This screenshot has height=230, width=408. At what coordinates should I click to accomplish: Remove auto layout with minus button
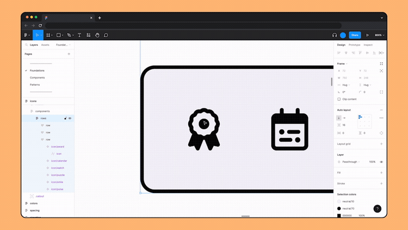tap(381, 110)
